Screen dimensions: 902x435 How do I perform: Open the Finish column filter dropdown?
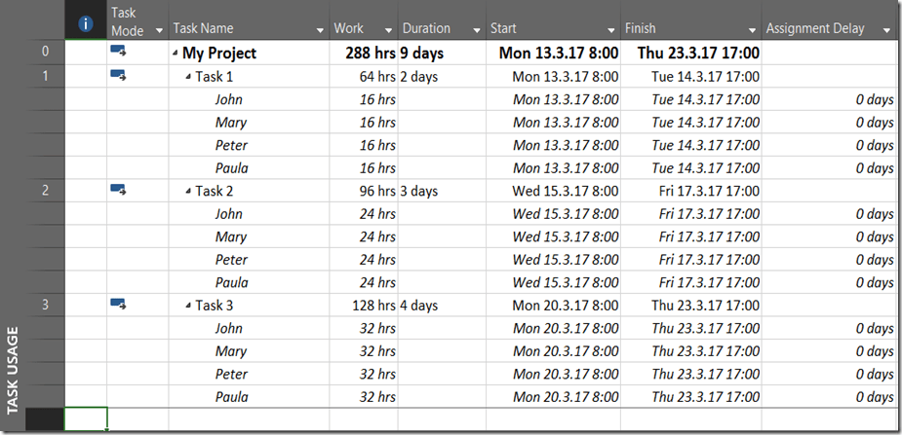point(750,30)
